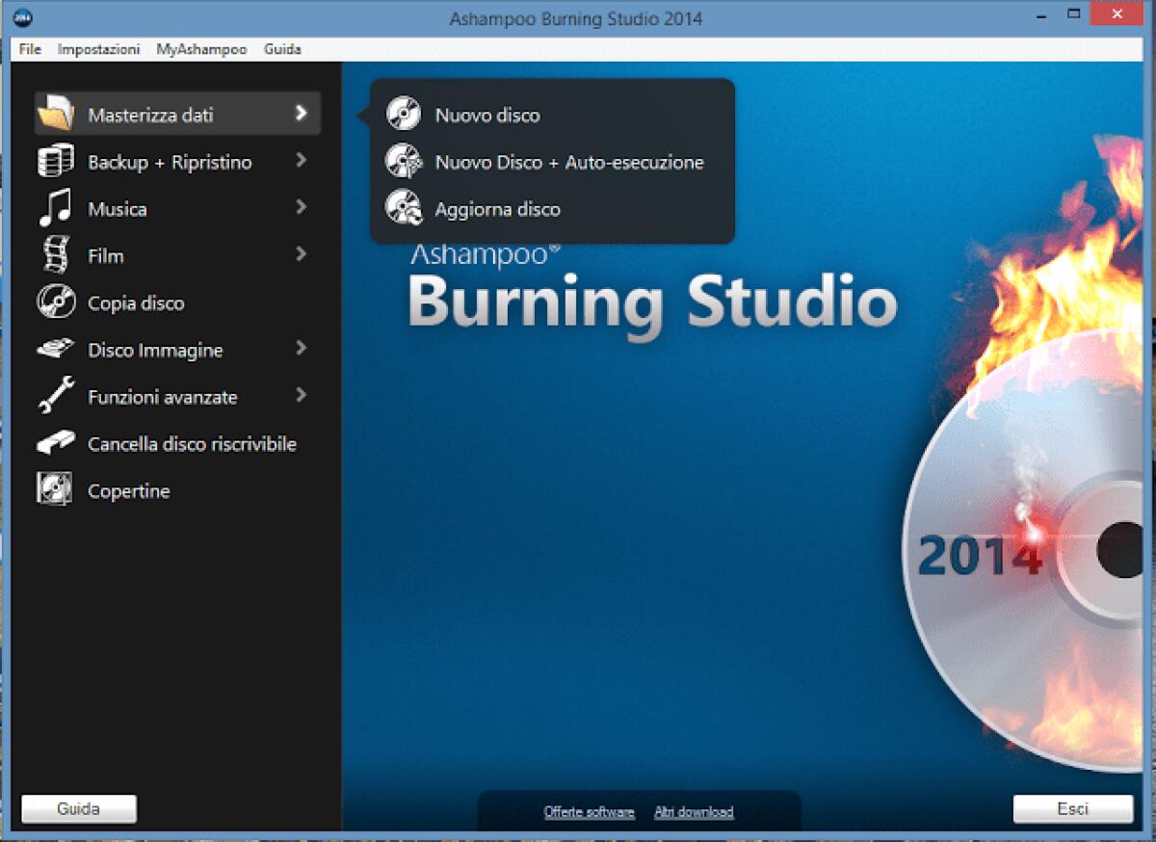
Task: Open Backup + Ripristino via its disks icon
Action: pos(56,161)
